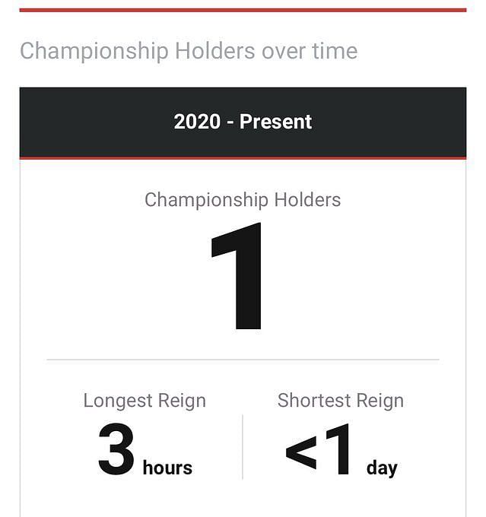Select the Longest Reign label

coord(145,401)
